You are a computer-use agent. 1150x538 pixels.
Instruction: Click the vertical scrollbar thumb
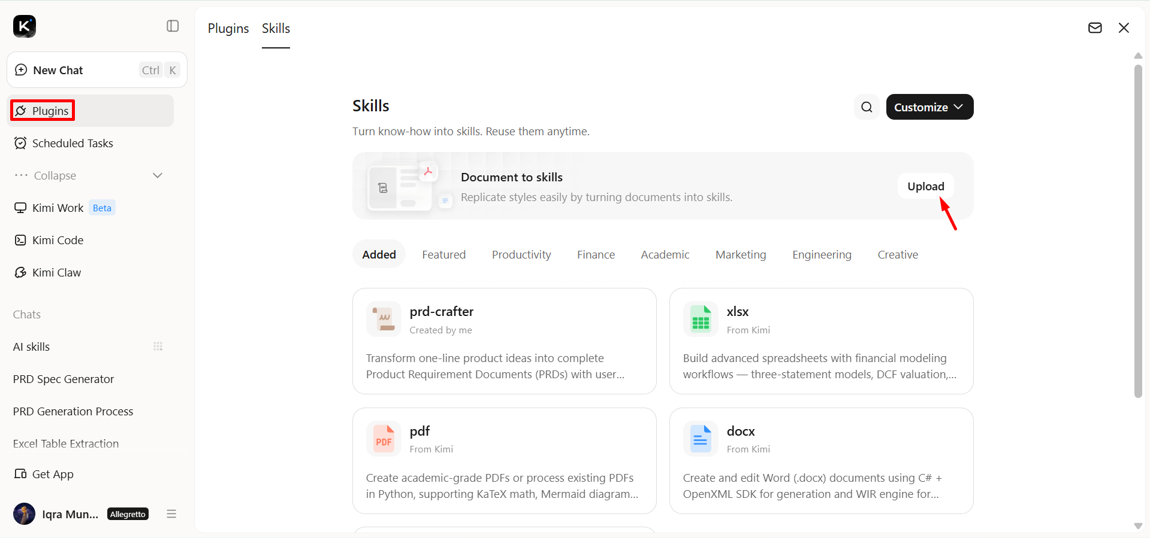coord(1138,231)
